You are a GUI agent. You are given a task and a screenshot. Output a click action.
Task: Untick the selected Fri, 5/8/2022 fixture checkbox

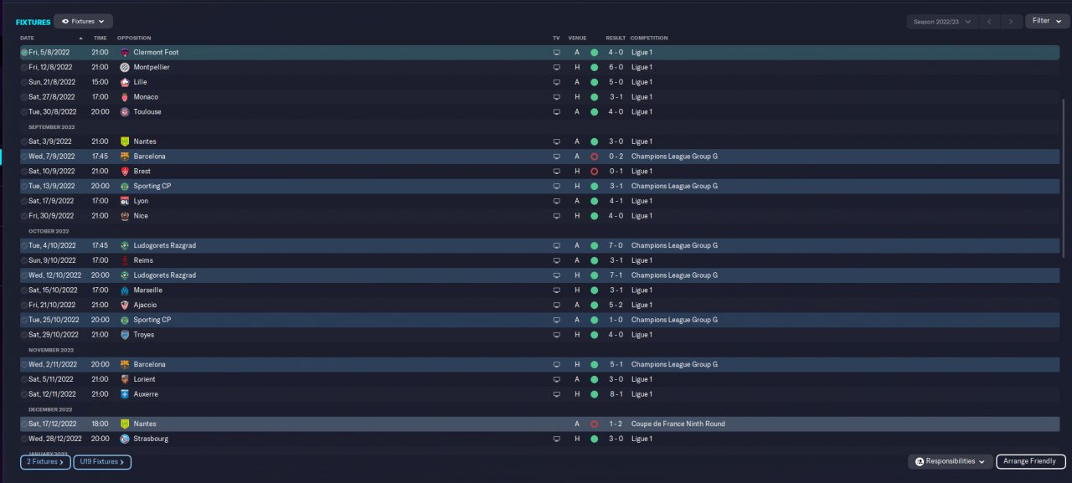pyautogui.click(x=24, y=52)
